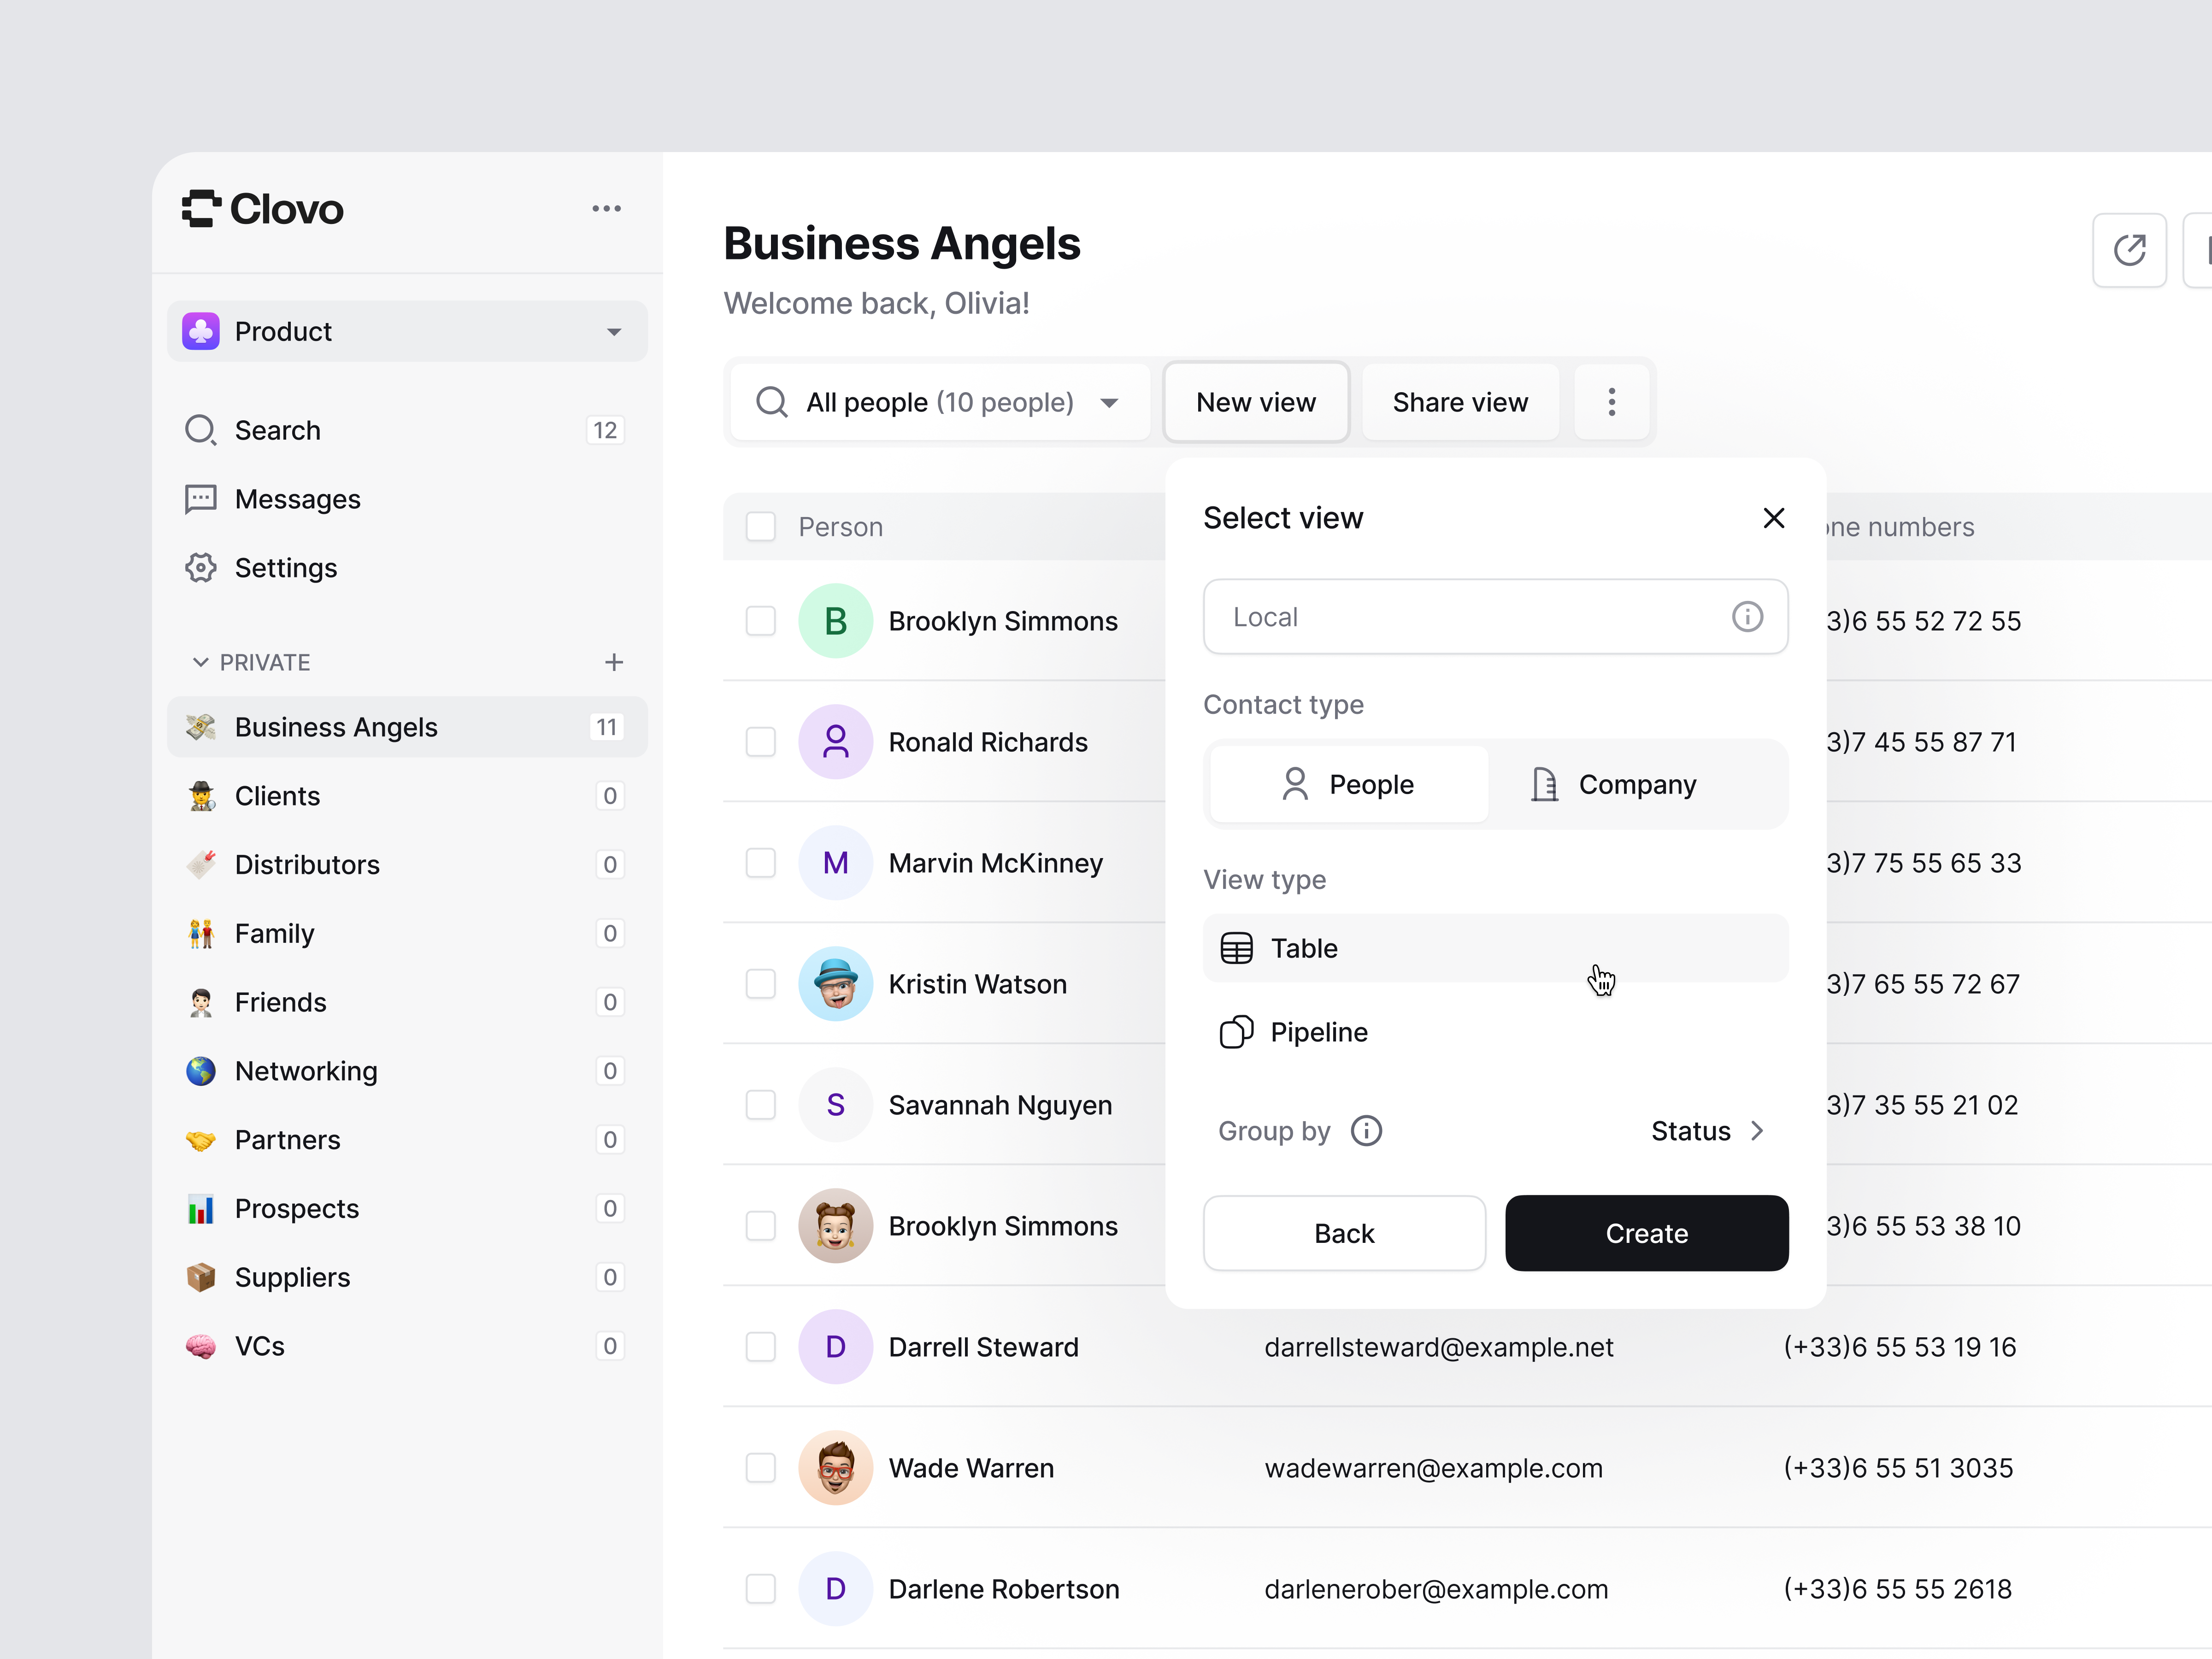Click the Create button

coord(1646,1233)
